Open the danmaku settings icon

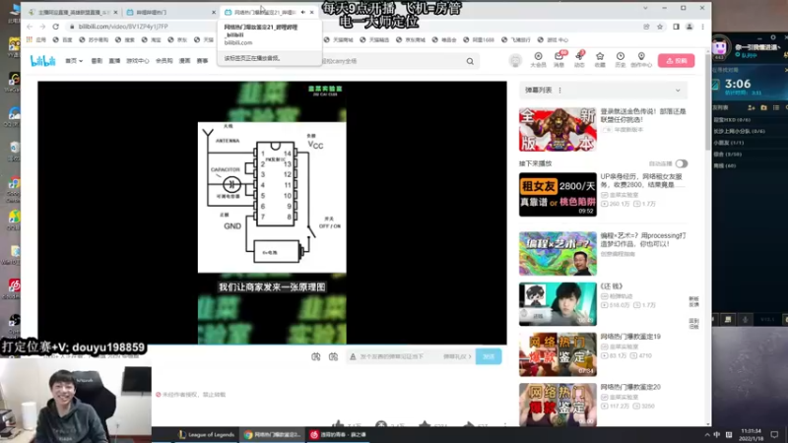[x=333, y=356]
